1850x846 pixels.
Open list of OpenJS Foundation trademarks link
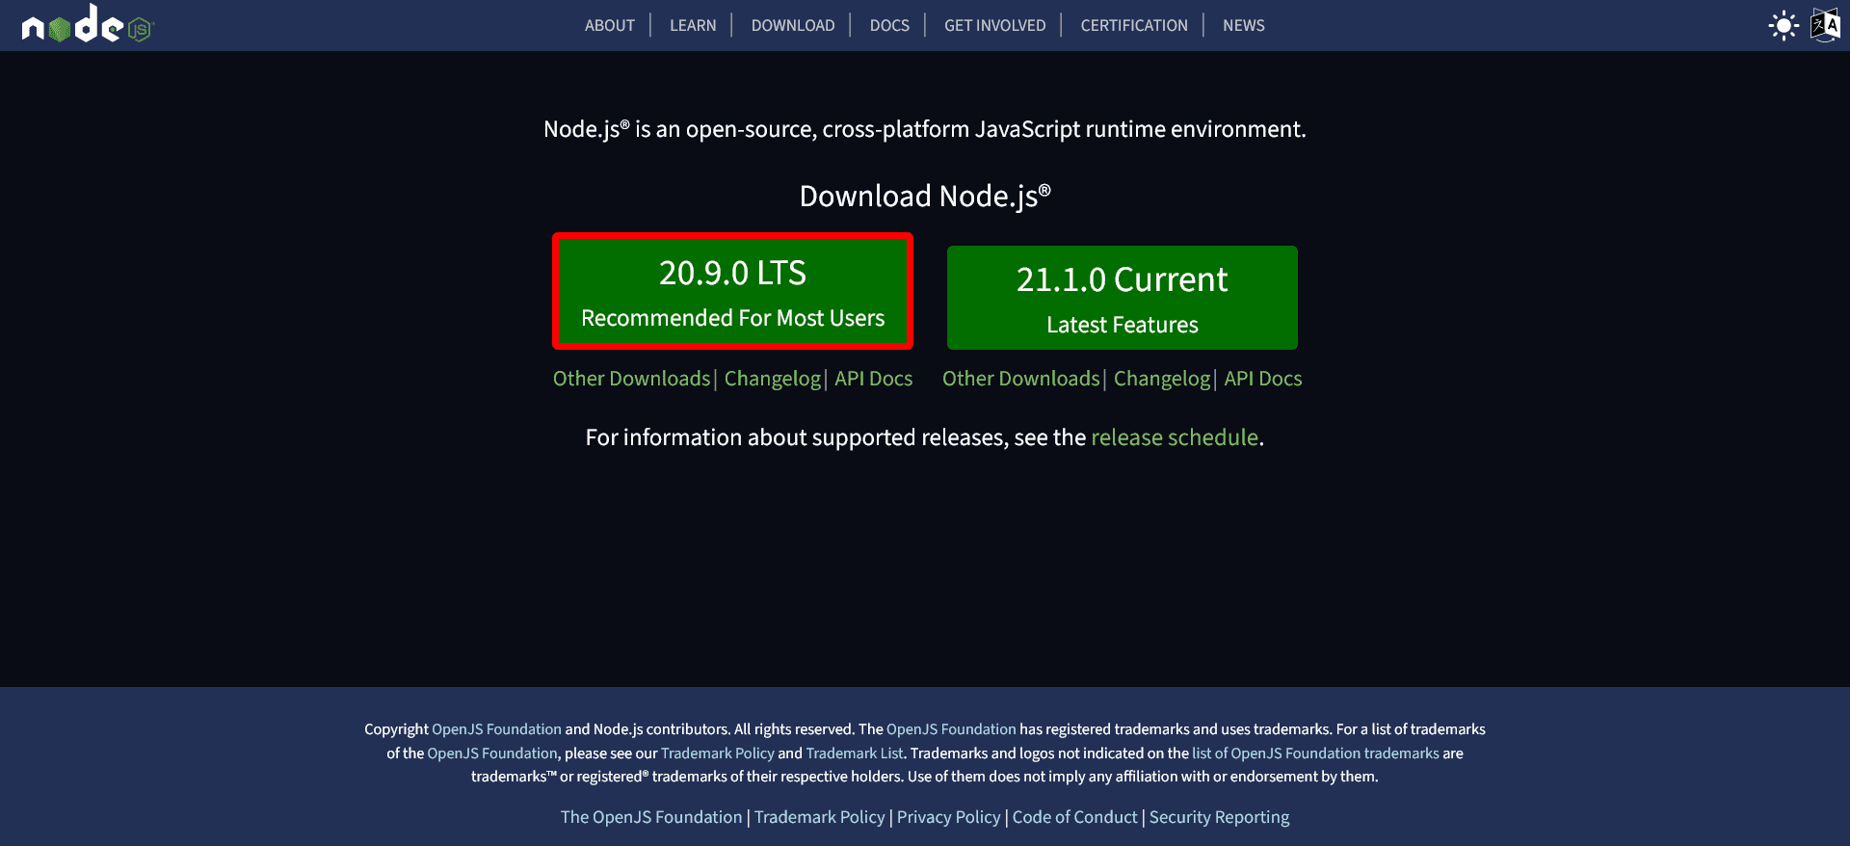tap(1315, 753)
